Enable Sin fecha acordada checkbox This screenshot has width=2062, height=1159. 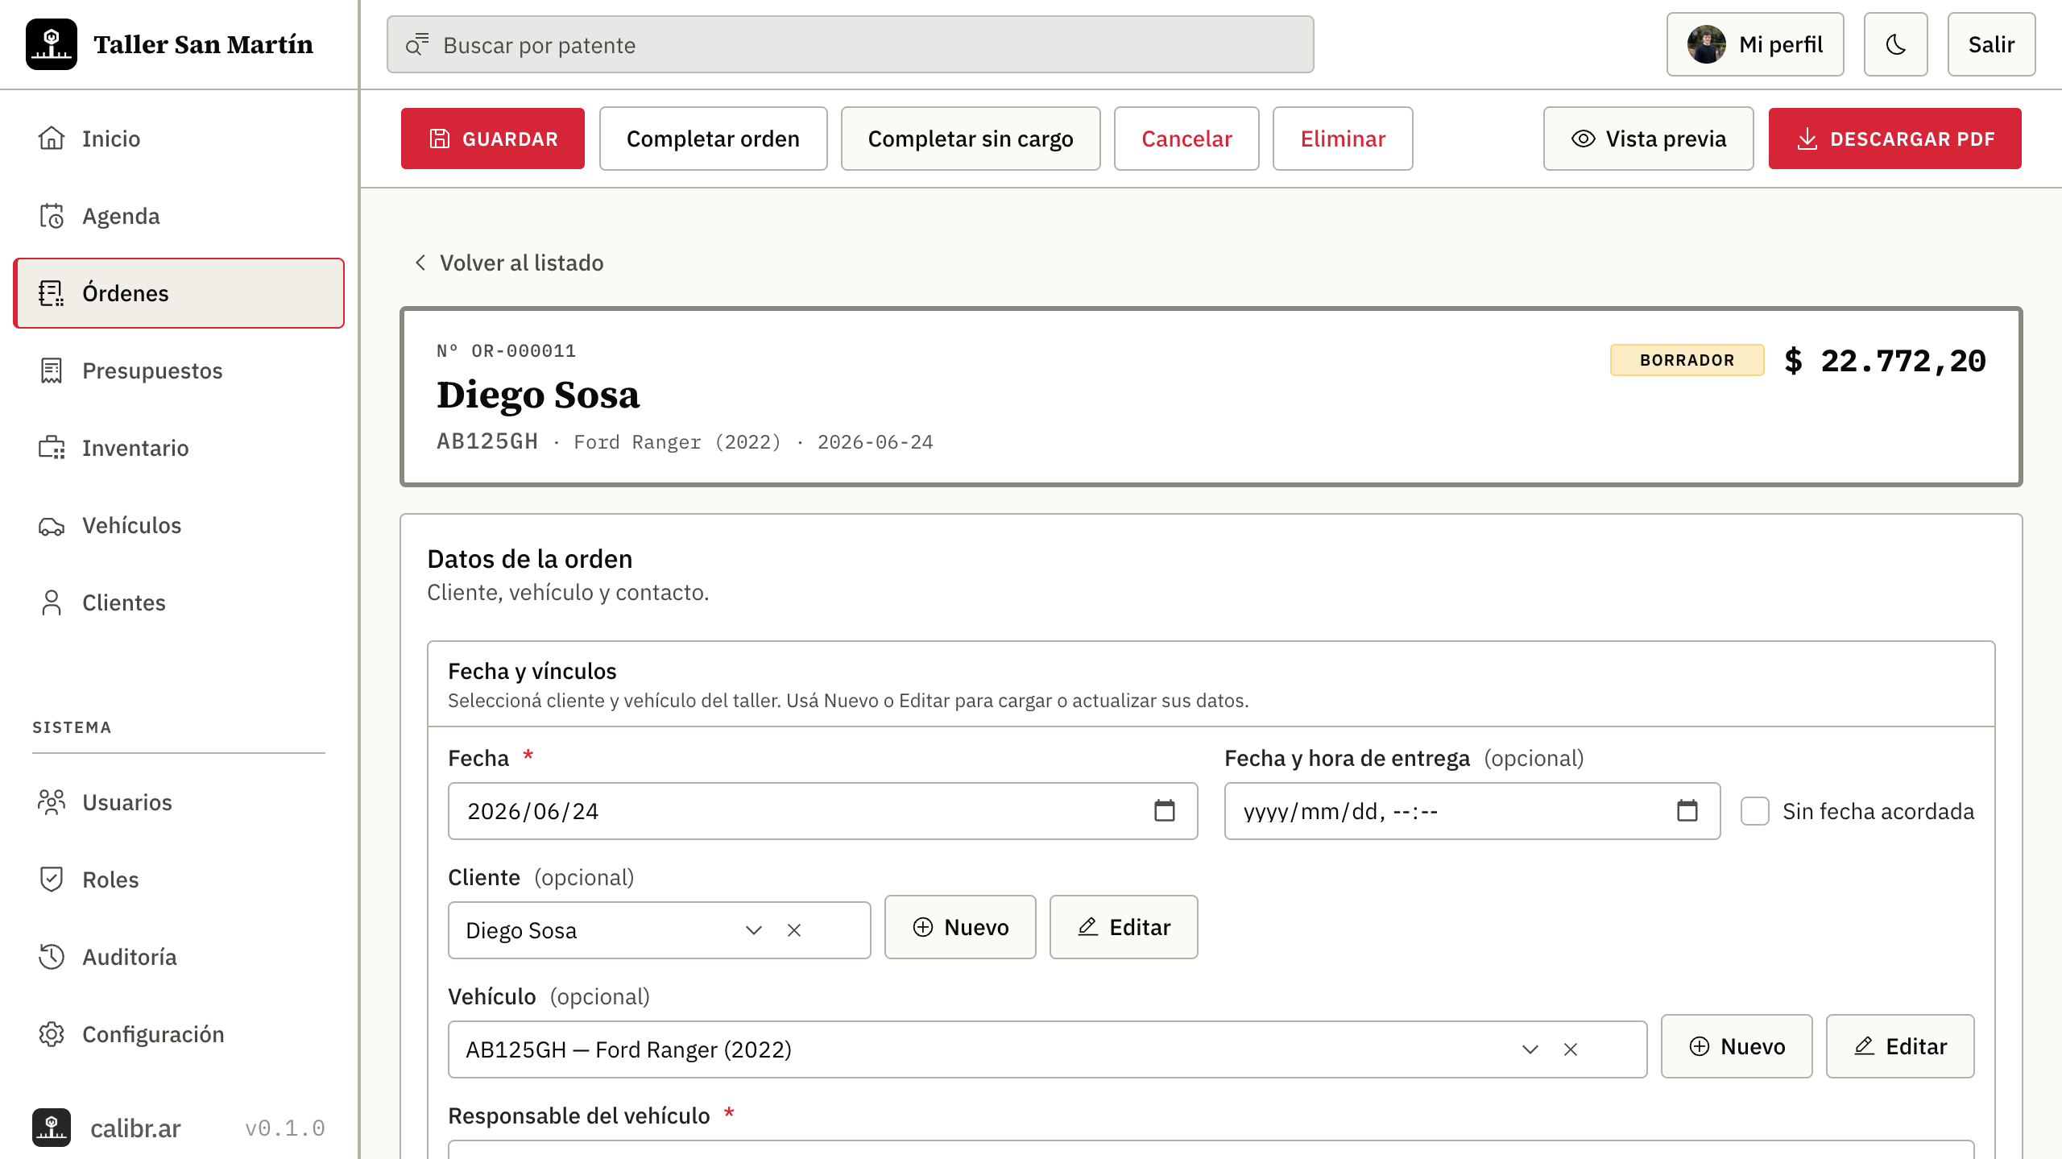pos(1755,811)
